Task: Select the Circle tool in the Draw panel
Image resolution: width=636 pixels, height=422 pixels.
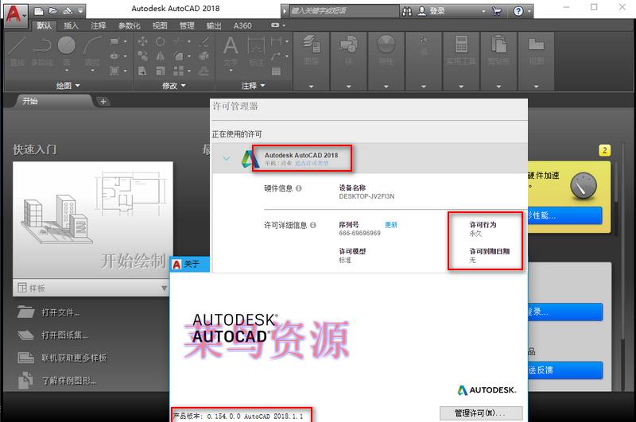Action: (67, 45)
